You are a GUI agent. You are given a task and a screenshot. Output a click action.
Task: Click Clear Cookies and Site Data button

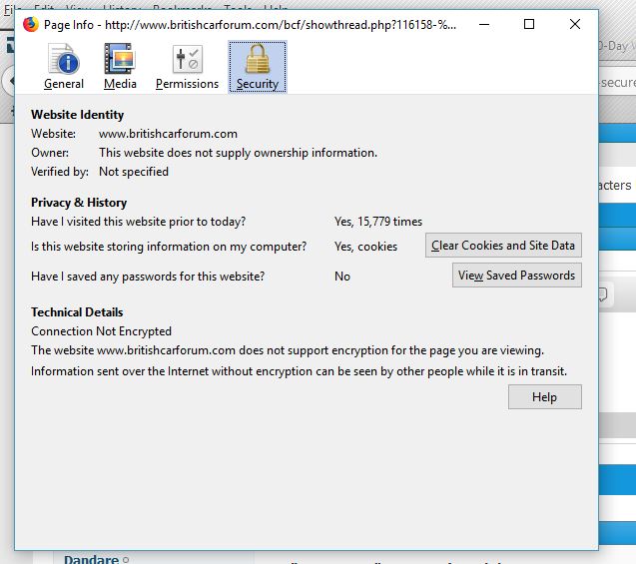(503, 246)
